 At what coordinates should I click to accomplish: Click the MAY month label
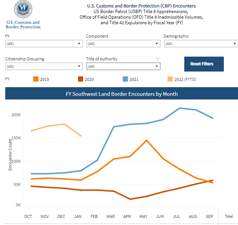pos(144,216)
